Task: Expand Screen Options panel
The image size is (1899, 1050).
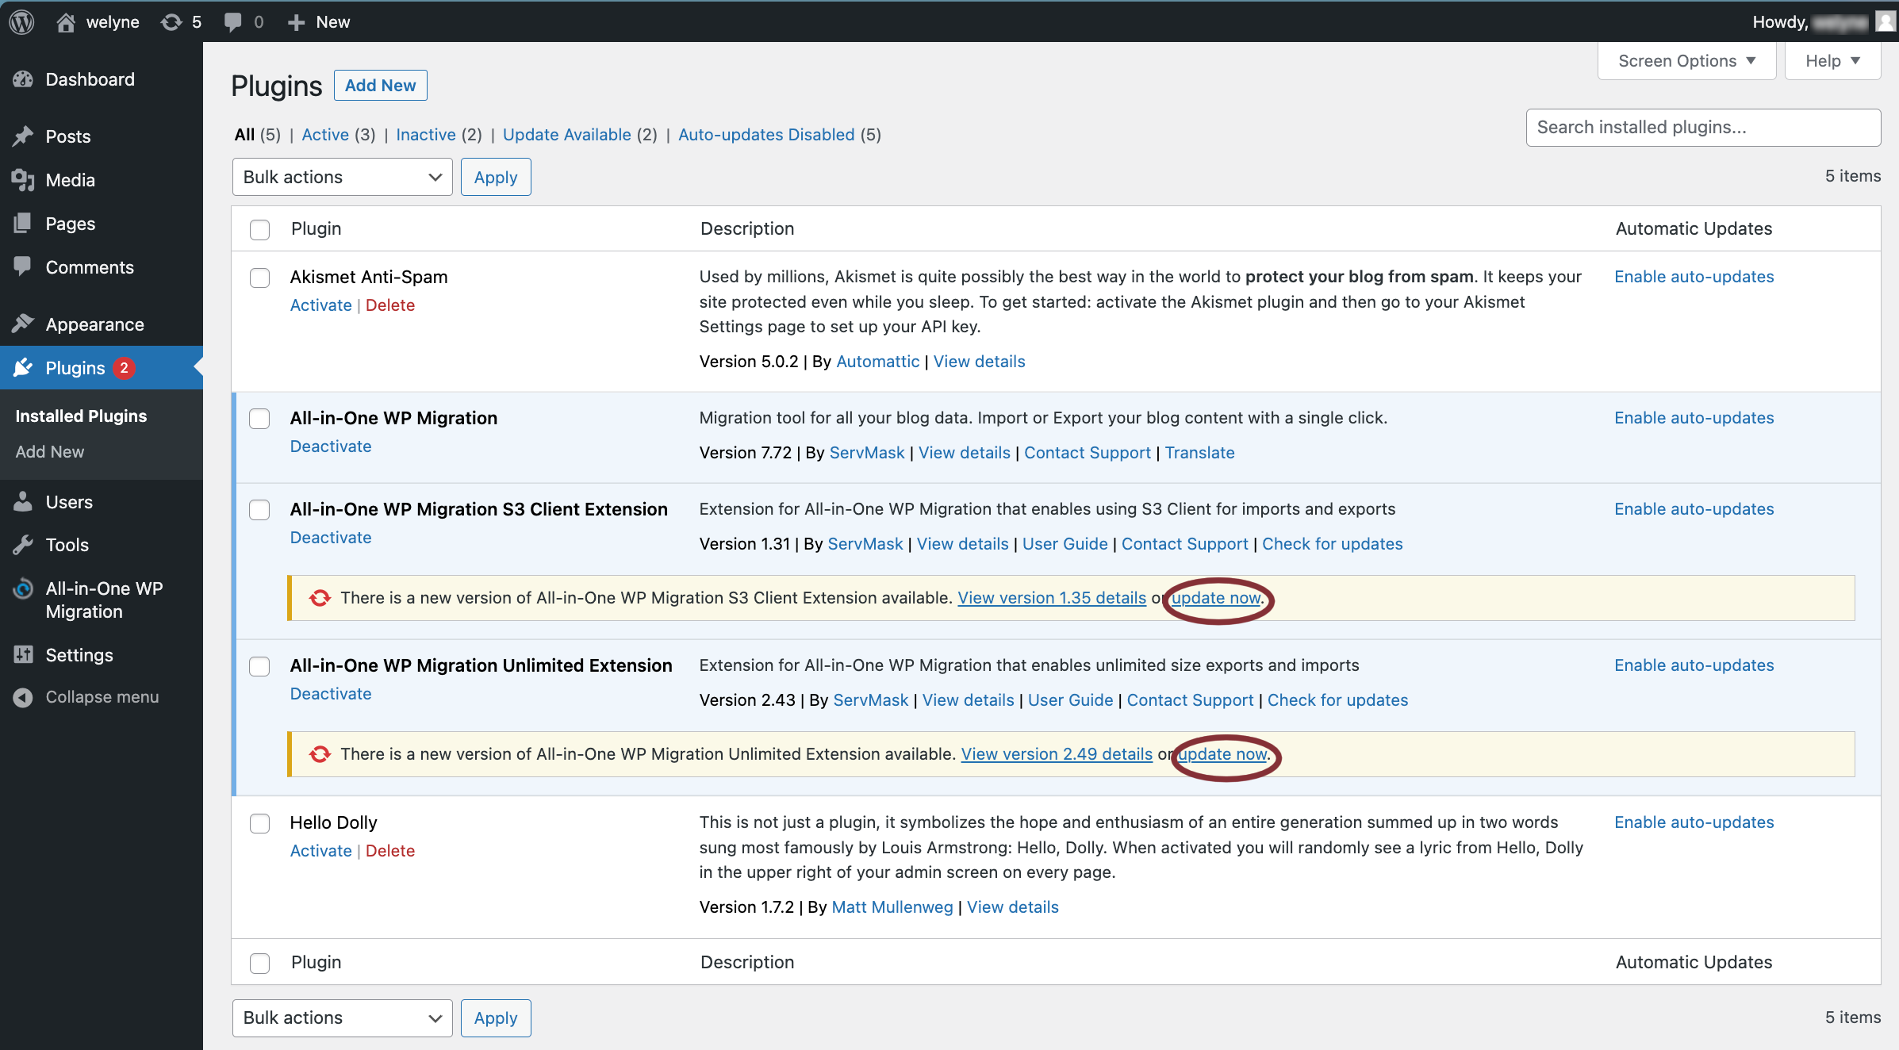Action: (1686, 61)
